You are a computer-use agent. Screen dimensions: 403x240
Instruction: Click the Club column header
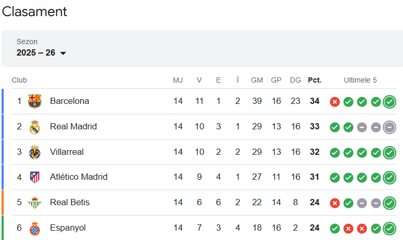[19, 80]
